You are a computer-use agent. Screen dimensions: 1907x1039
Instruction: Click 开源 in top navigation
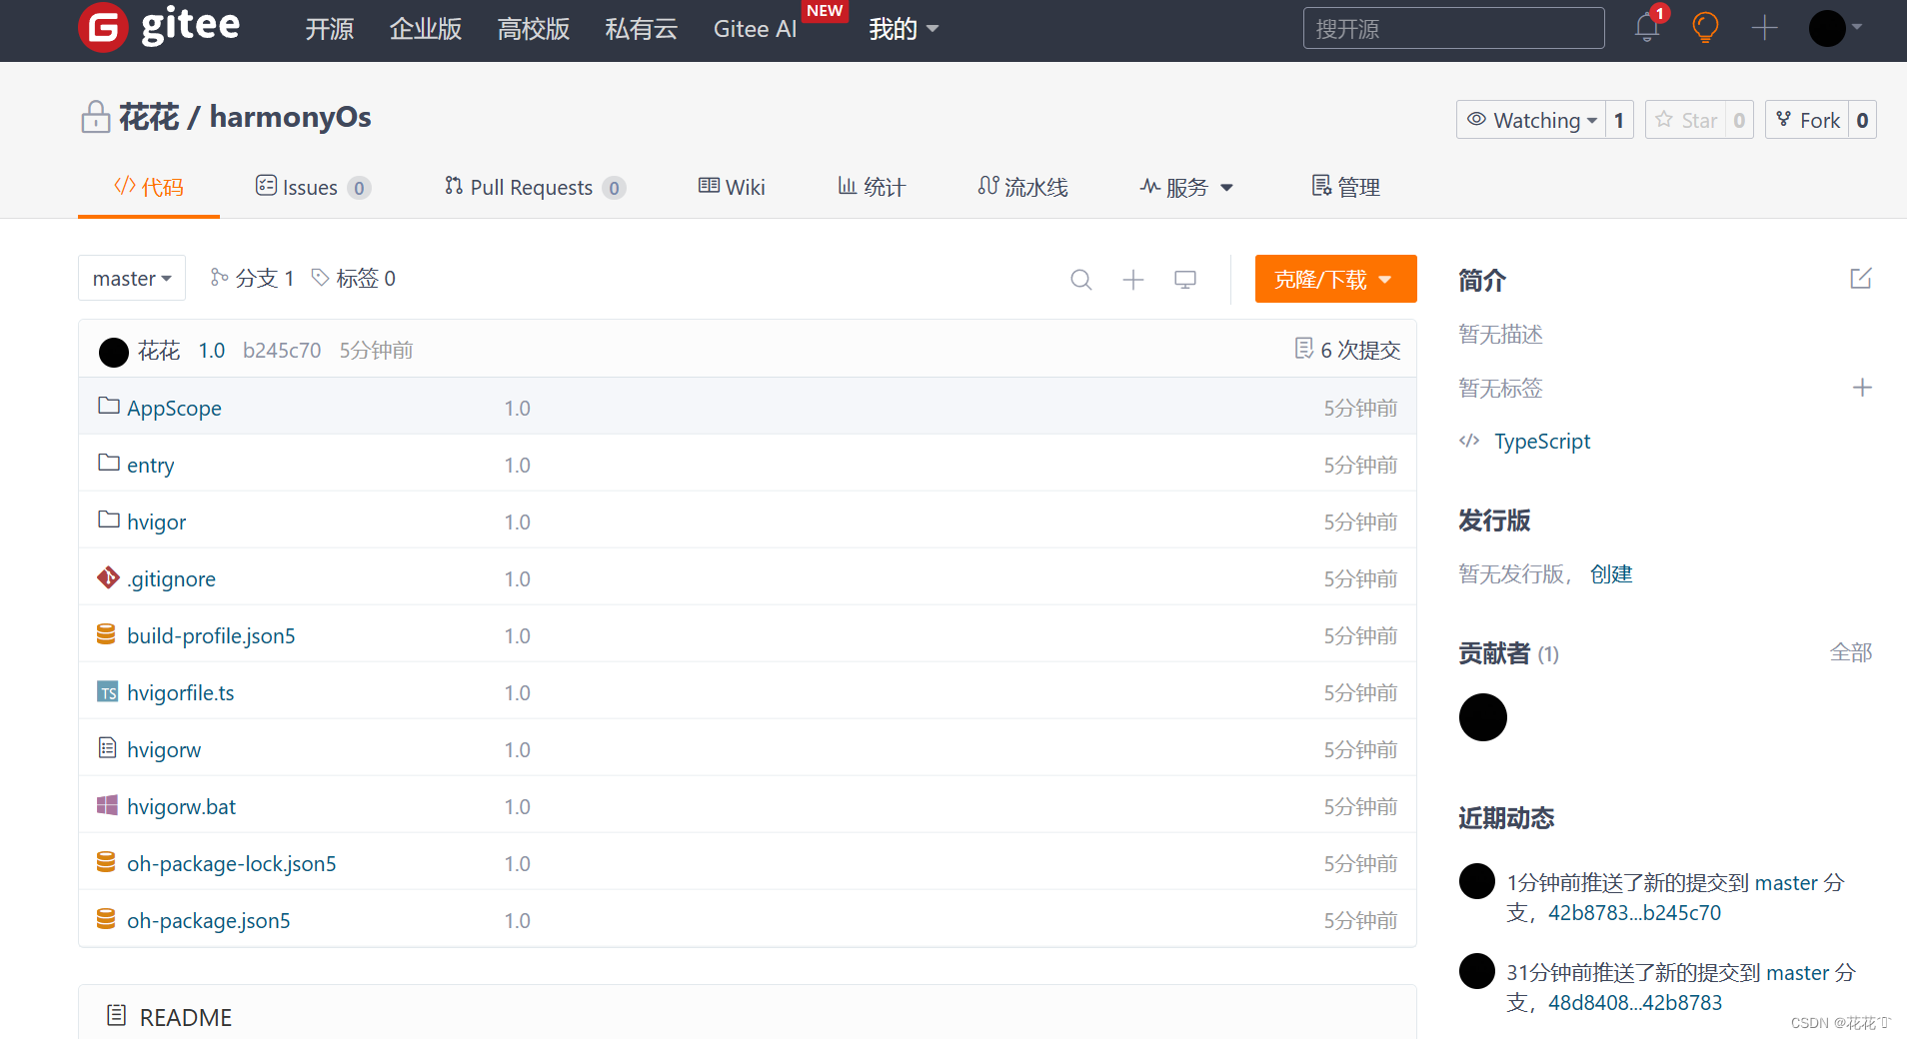(330, 29)
